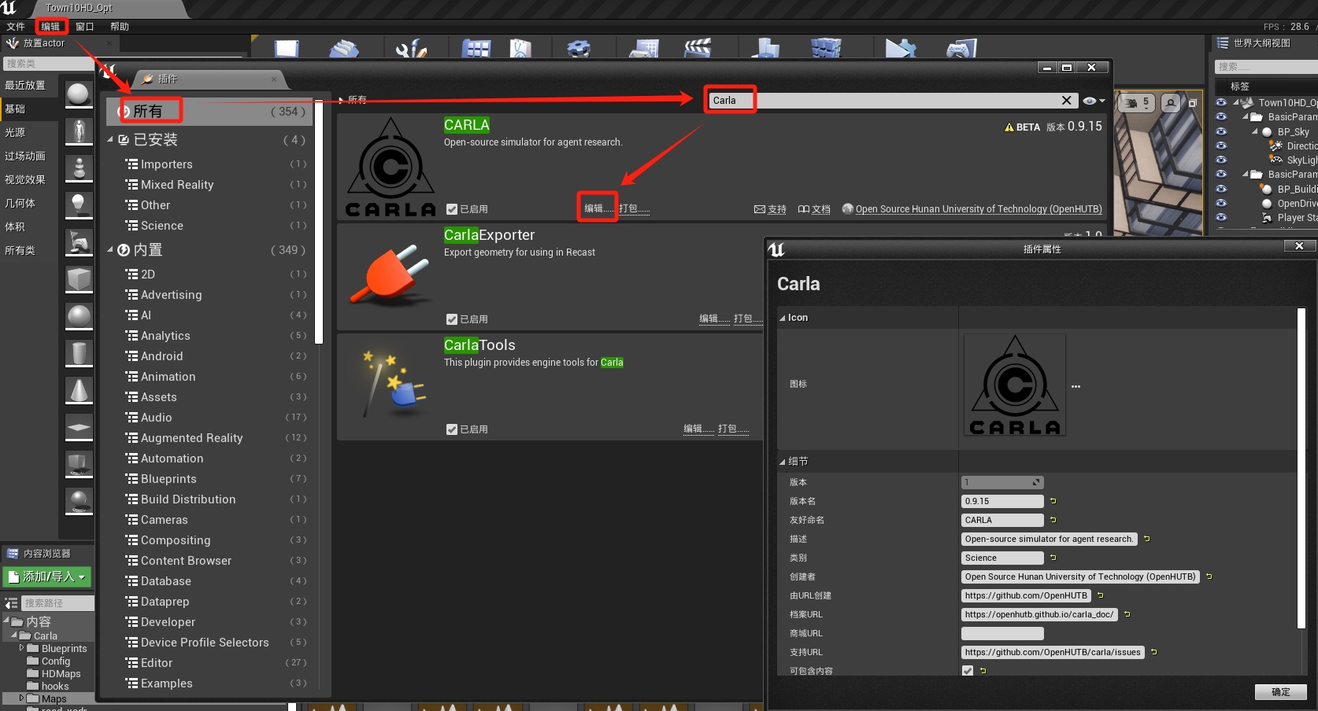Reset the version name 0.9.15 to default
The height and width of the screenshot is (711, 1318).
tap(1053, 501)
